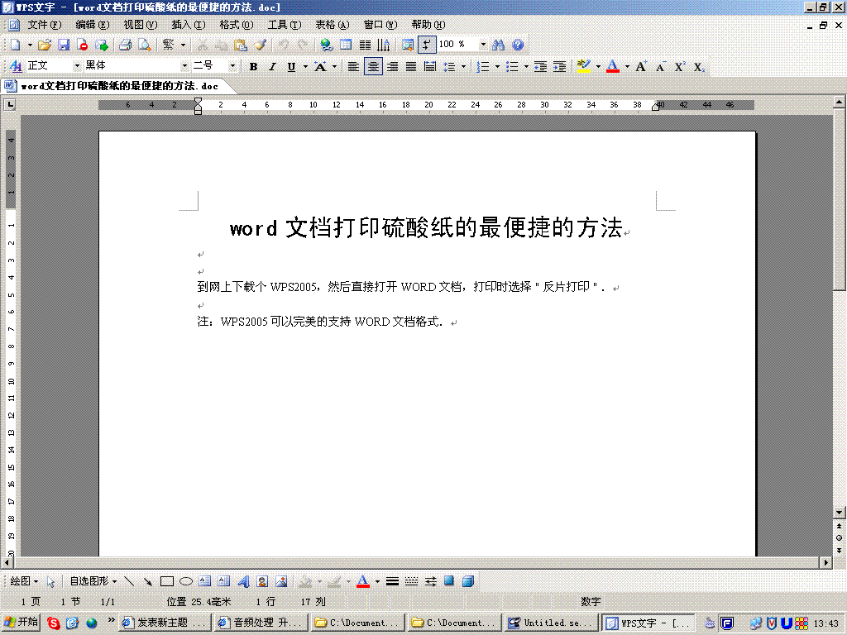Click the vertical scrollbar down arrow
The width and height of the screenshot is (847, 635).
coord(839,513)
